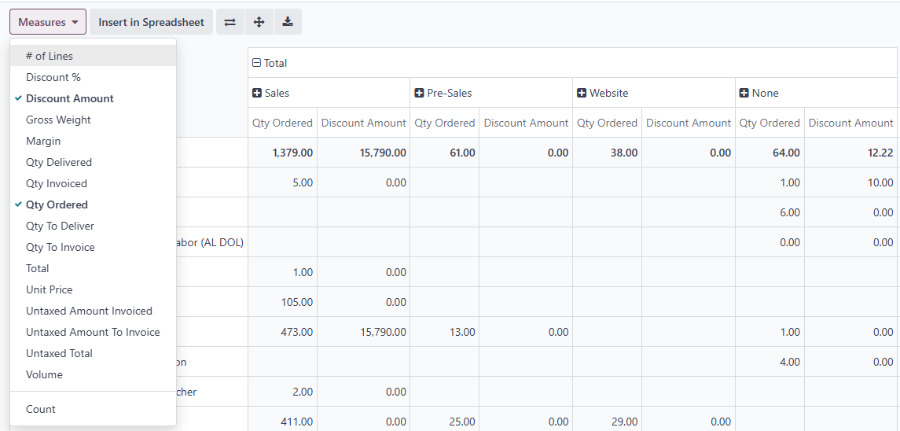Select Qty Delivered measure
This screenshot has height=431, width=900.
(59, 162)
